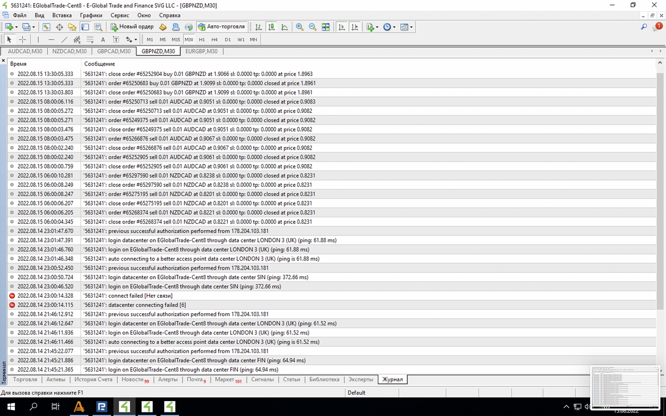Image resolution: width=666 pixels, height=416 pixels.
Task: Select the cursor arrow tool
Action: pos(9,39)
